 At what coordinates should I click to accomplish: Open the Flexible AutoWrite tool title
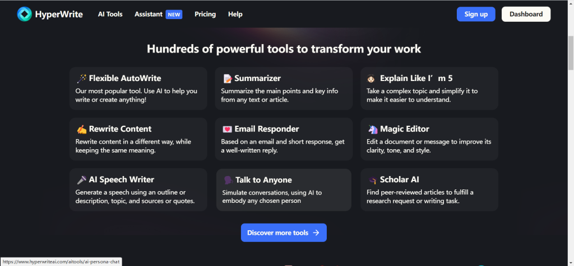(x=125, y=78)
